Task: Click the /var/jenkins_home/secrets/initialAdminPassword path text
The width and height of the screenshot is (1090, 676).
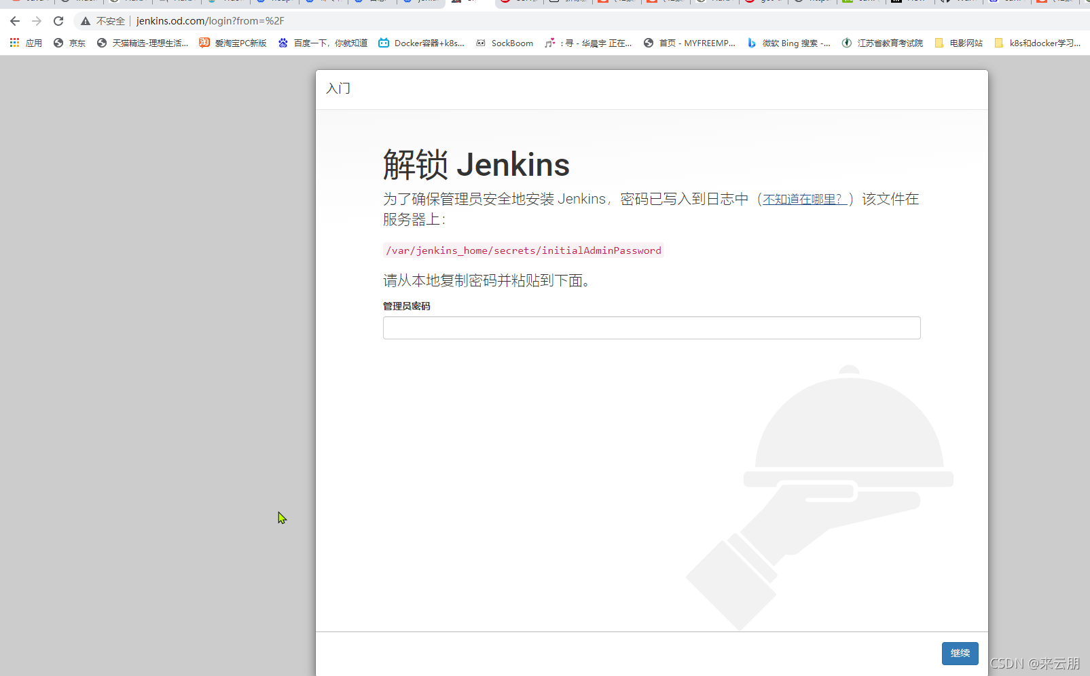Action: click(523, 250)
